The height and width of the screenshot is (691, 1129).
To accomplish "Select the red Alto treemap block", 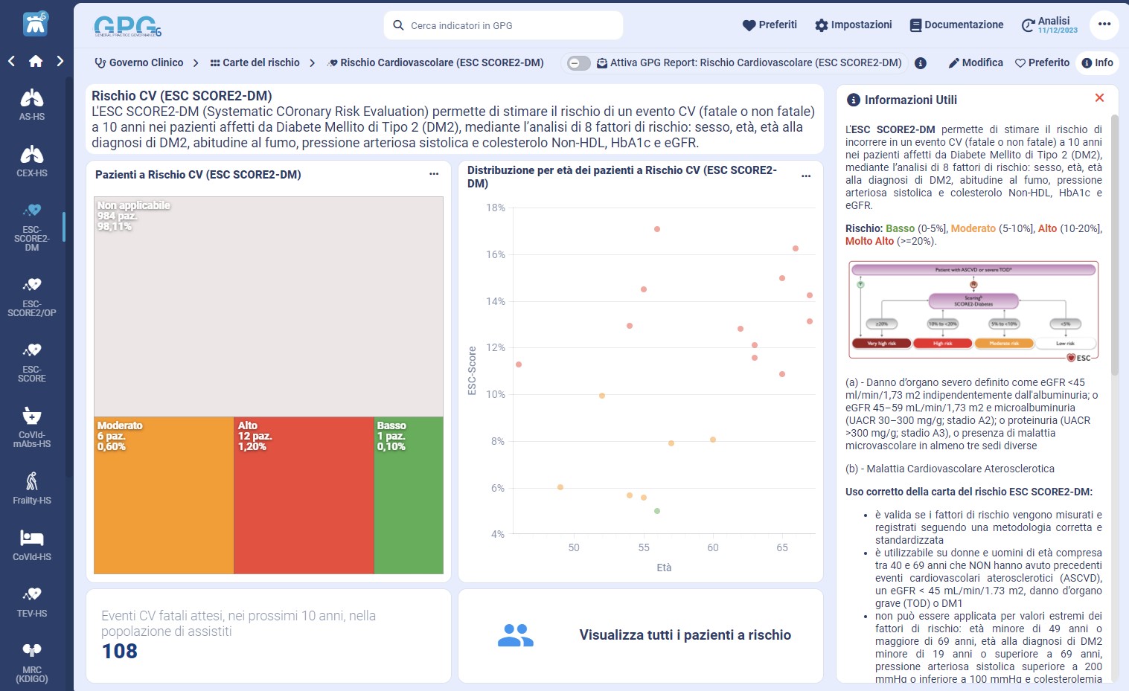I will (304, 495).
